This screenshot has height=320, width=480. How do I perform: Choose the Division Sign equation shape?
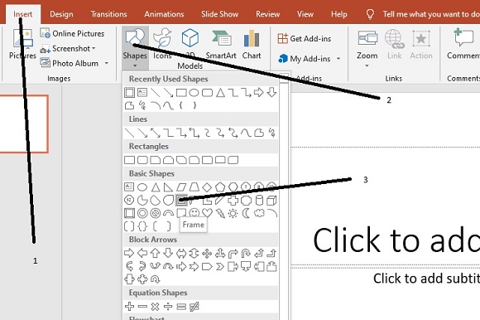pyautogui.click(x=168, y=306)
